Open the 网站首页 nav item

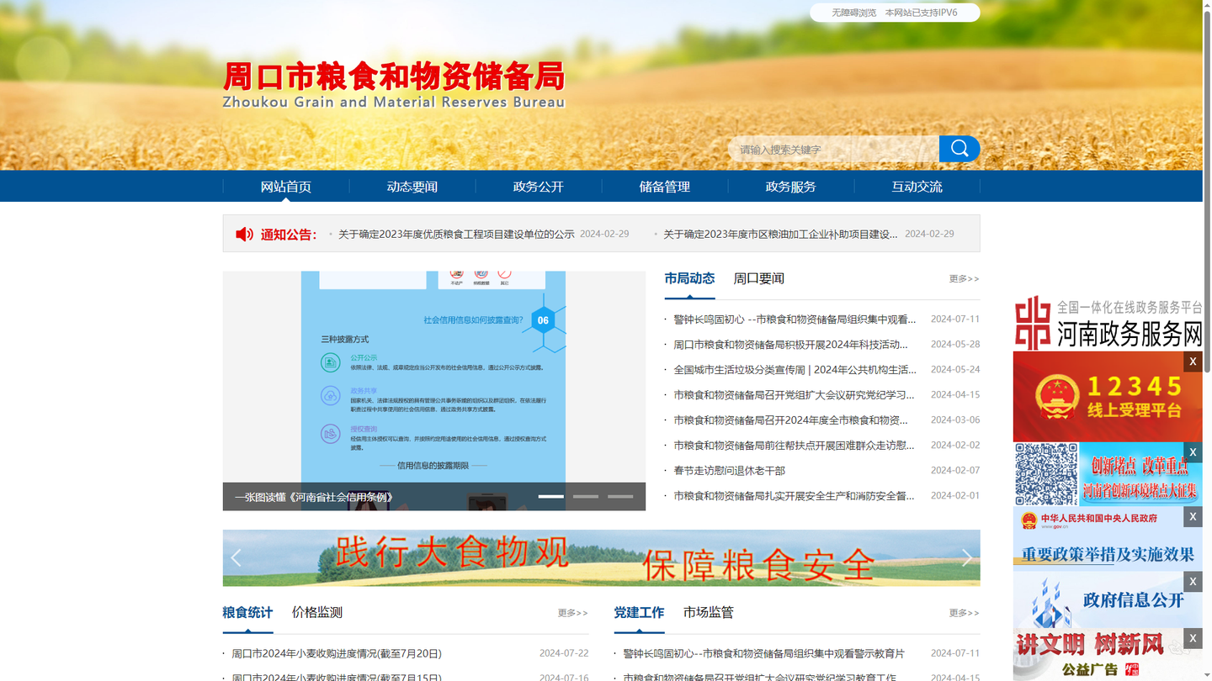(286, 187)
